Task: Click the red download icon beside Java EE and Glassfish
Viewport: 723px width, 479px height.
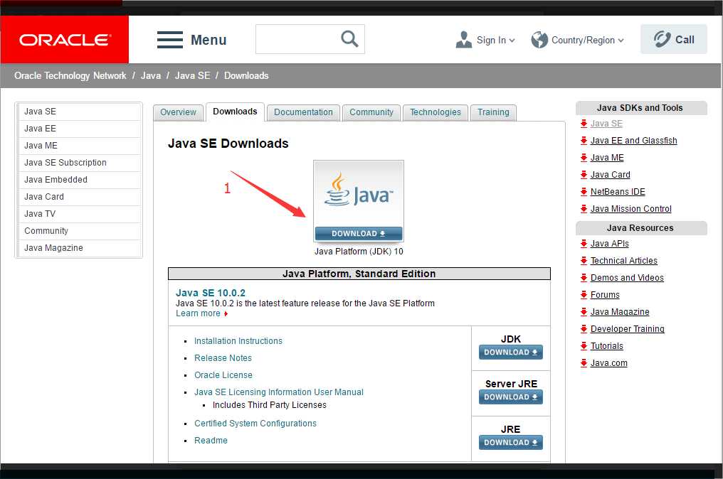Action: (x=584, y=141)
